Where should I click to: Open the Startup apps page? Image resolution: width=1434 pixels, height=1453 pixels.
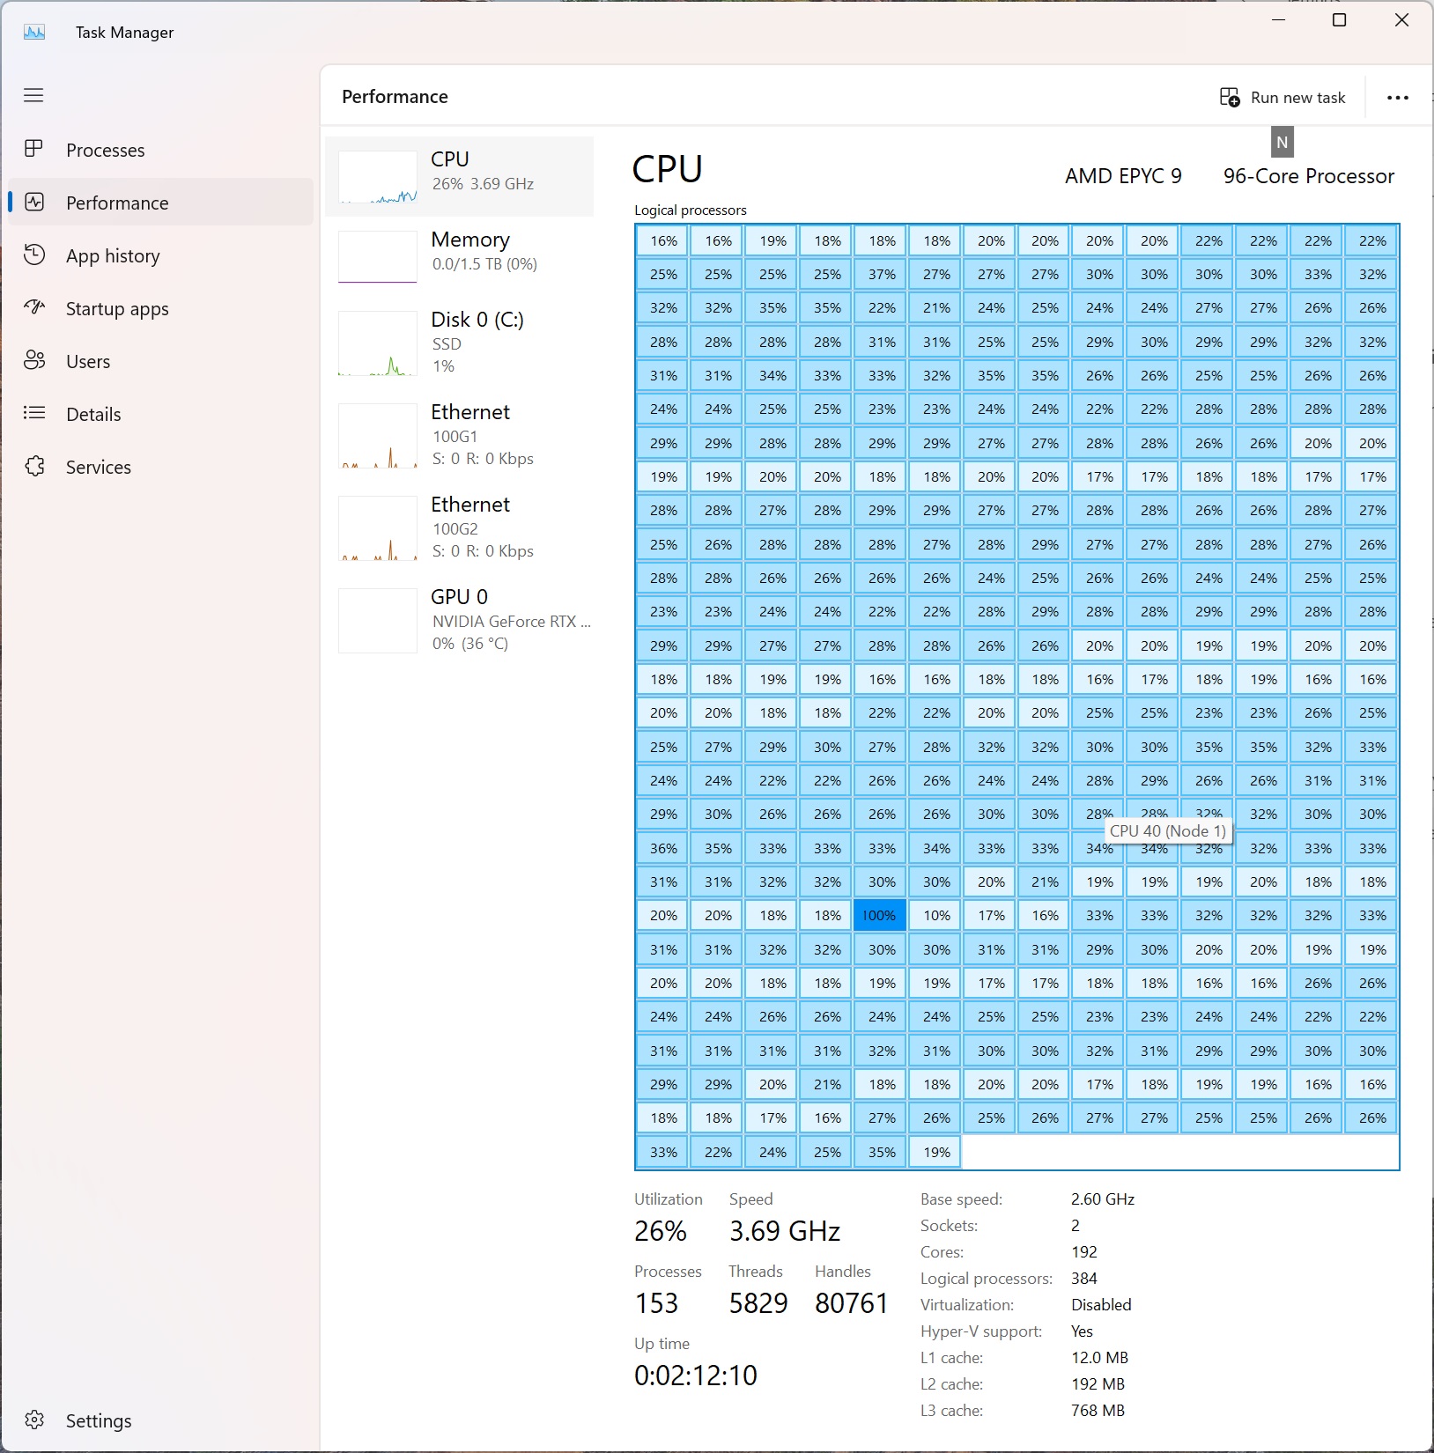pos(160,308)
